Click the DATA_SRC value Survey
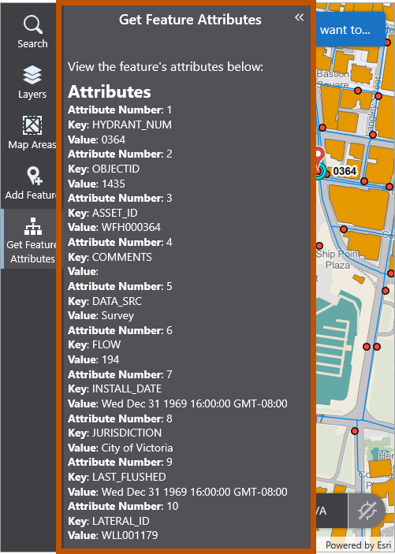The height and width of the screenshot is (554, 395). point(117,316)
